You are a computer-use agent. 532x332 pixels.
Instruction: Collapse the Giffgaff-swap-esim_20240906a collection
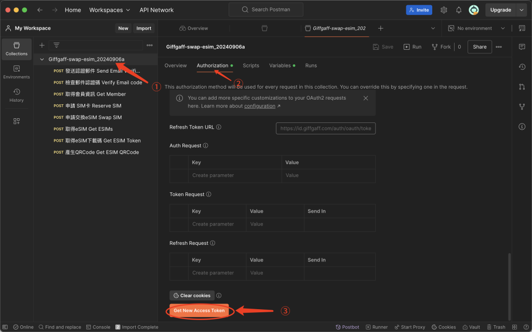[x=42, y=59]
